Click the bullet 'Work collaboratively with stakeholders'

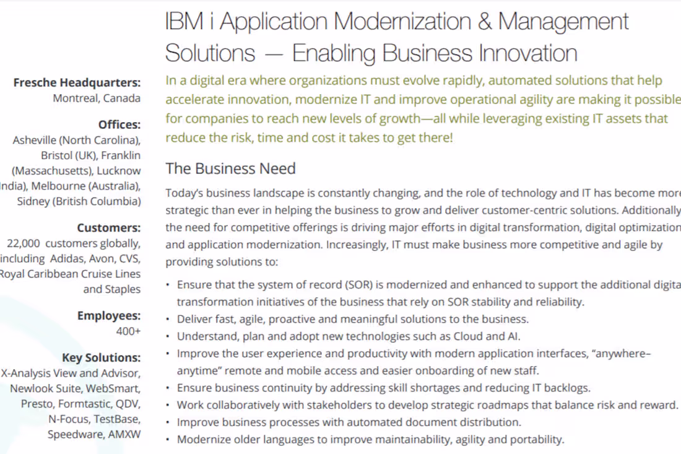[427, 405]
